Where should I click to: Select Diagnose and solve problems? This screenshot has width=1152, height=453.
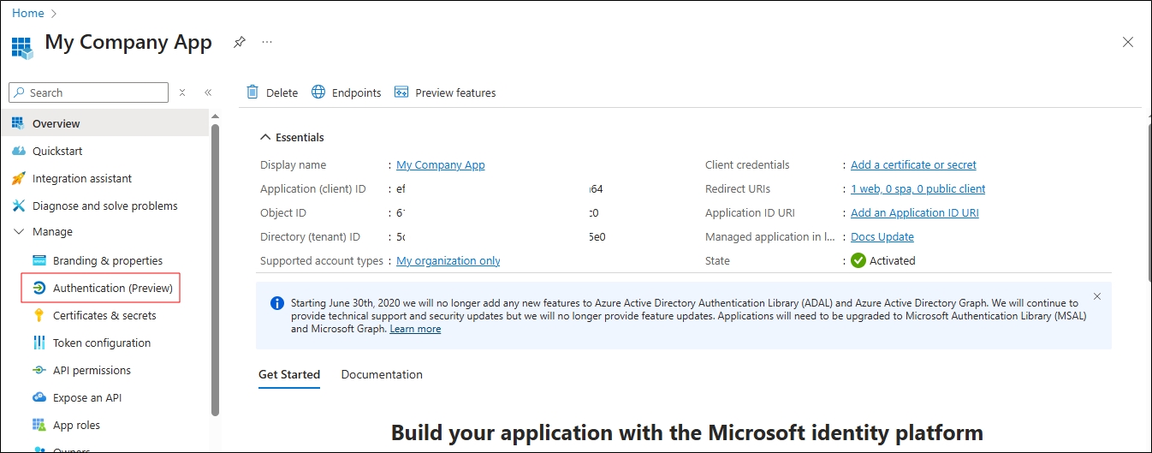coord(104,206)
